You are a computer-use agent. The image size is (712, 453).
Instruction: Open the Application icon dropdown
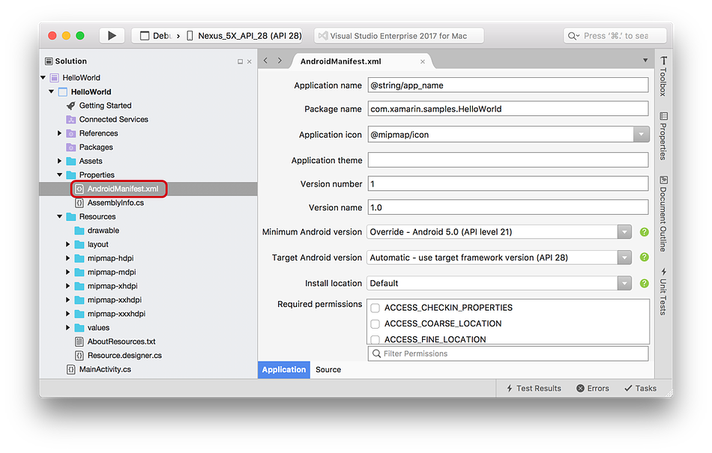[641, 134]
